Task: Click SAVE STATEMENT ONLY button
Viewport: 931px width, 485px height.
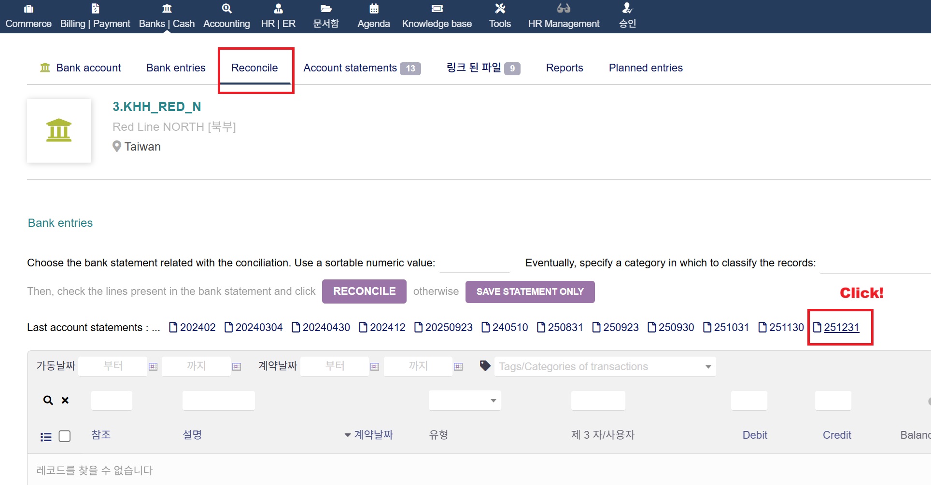Action: click(530, 292)
